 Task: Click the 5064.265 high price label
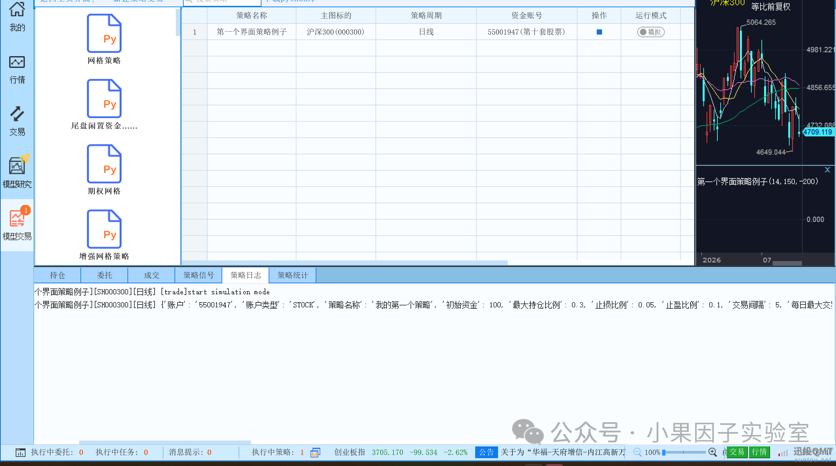[761, 22]
